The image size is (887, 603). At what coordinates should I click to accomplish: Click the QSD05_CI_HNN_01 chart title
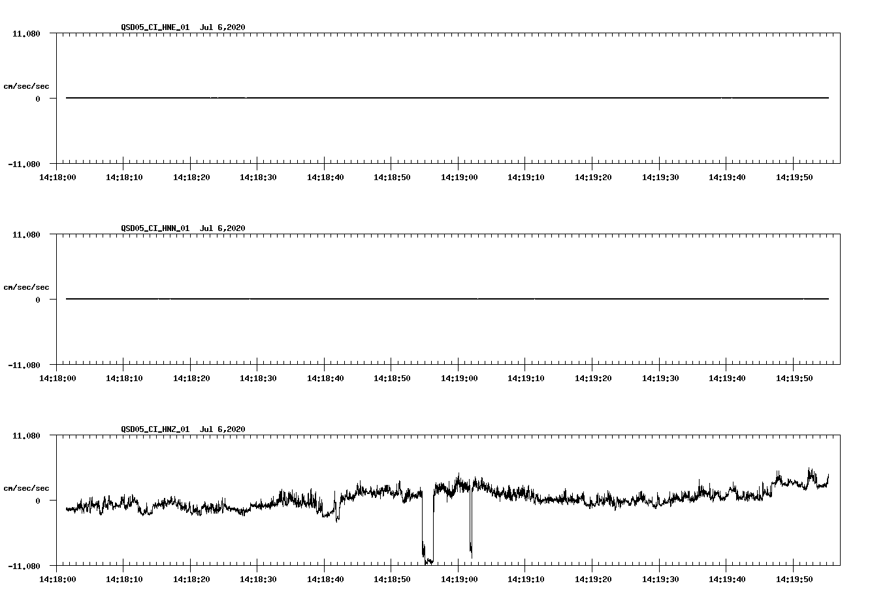(183, 228)
